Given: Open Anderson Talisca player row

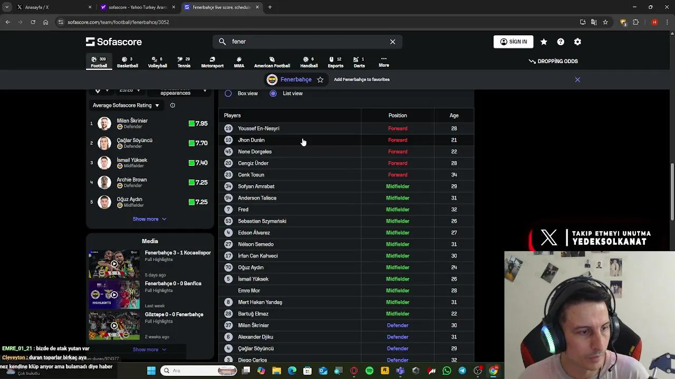Looking at the screenshot, I should coord(346,198).
